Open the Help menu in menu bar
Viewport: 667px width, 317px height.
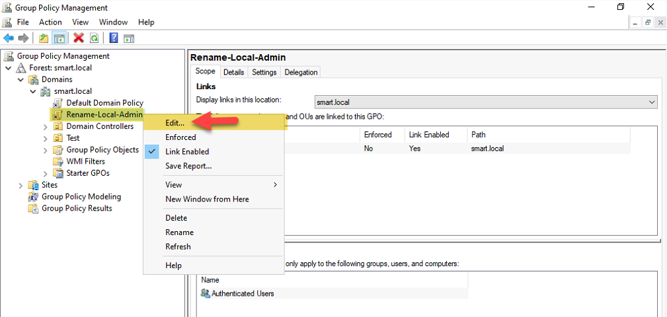tap(146, 22)
